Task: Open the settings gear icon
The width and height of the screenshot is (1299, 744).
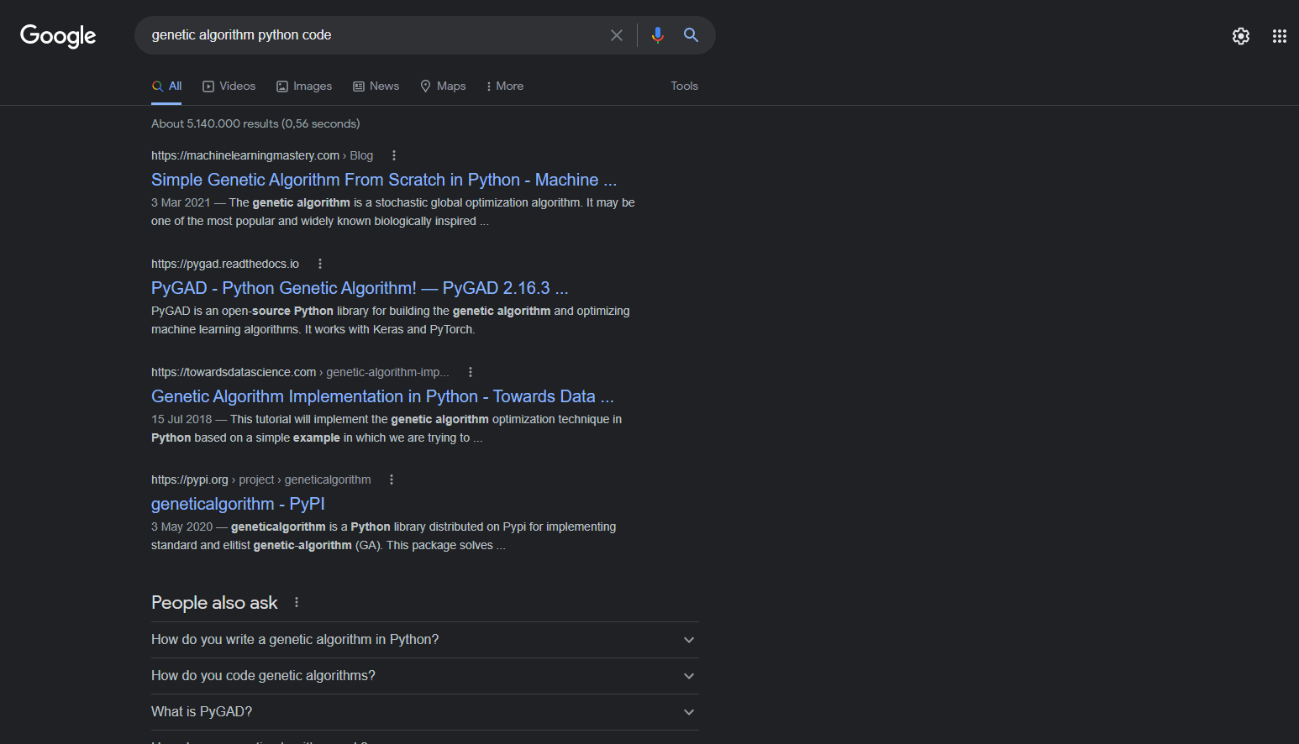Action: click(1240, 36)
